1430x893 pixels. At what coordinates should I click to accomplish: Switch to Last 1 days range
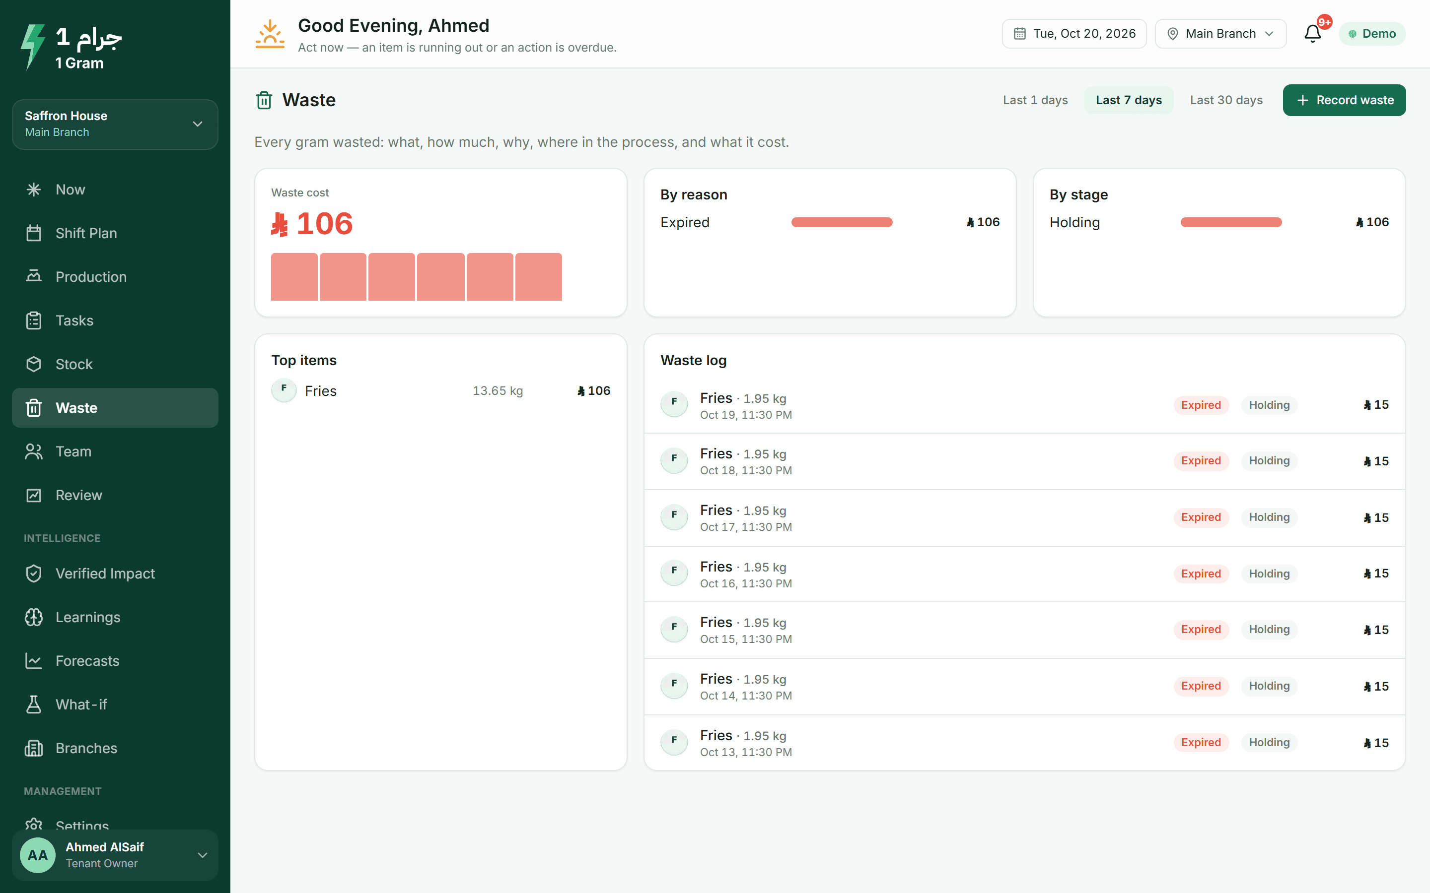click(x=1035, y=100)
